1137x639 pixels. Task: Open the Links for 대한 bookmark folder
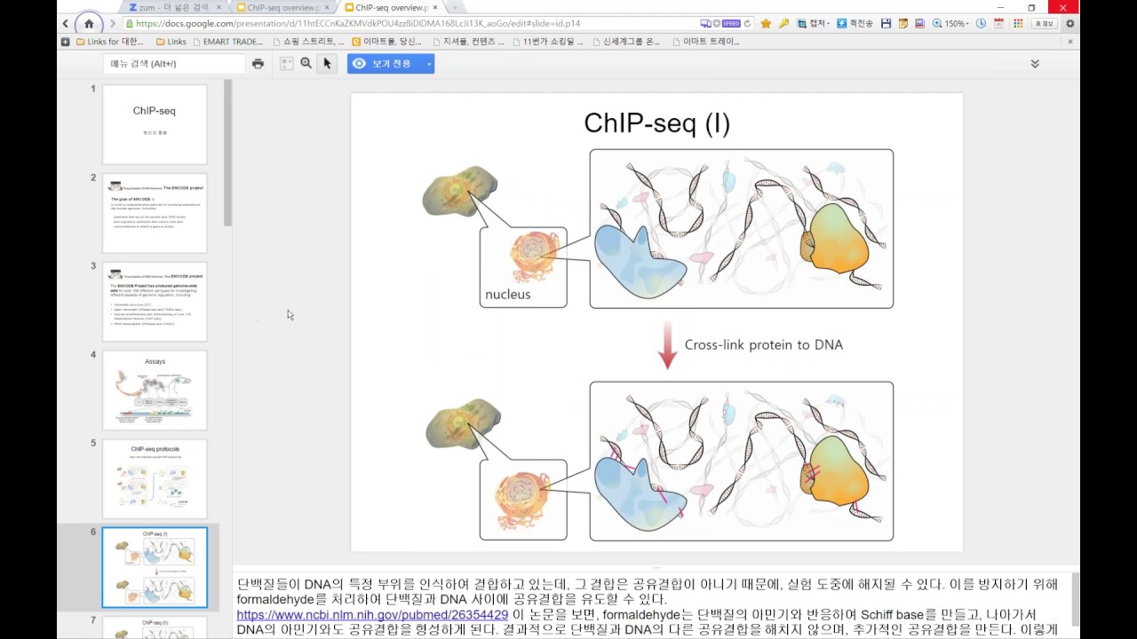109,42
